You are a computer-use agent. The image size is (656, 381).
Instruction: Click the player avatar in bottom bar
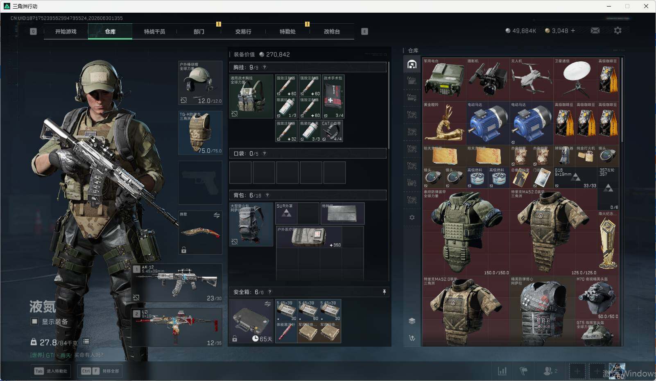tap(617, 371)
